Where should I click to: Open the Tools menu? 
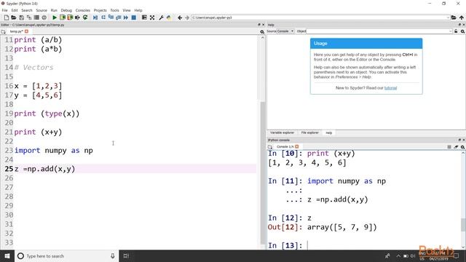point(114,10)
